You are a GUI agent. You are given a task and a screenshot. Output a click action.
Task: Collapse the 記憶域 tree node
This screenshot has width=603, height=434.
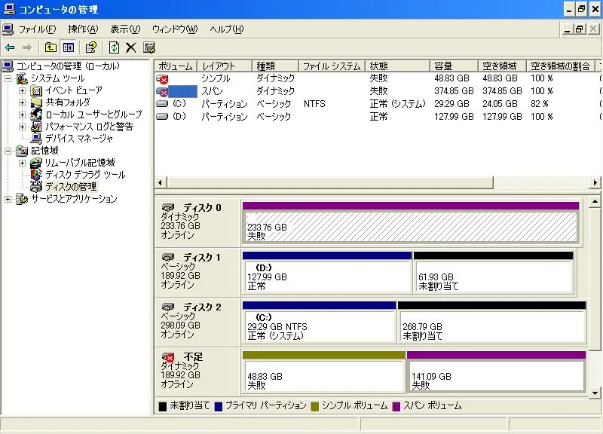pos(8,151)
